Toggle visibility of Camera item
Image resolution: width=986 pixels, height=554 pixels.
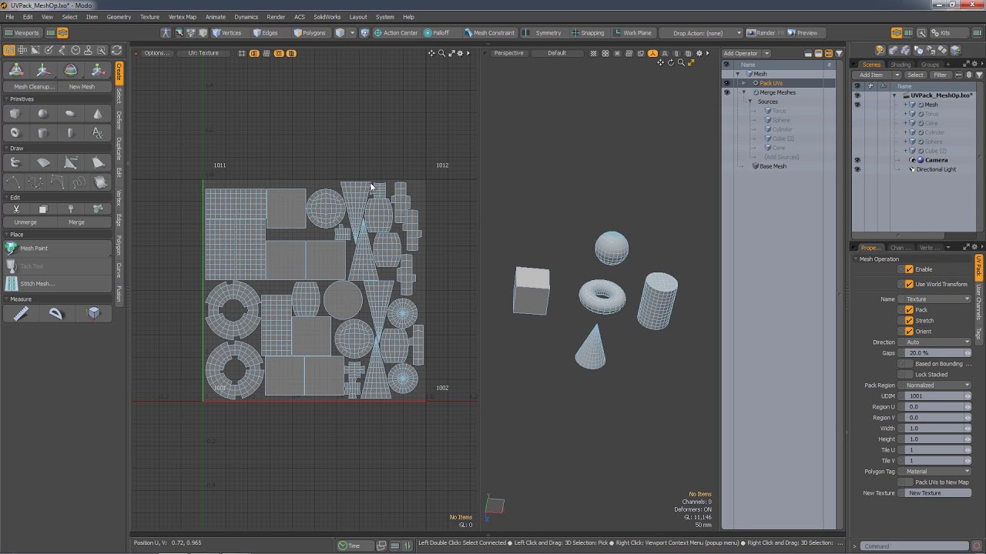pos(857,160)
